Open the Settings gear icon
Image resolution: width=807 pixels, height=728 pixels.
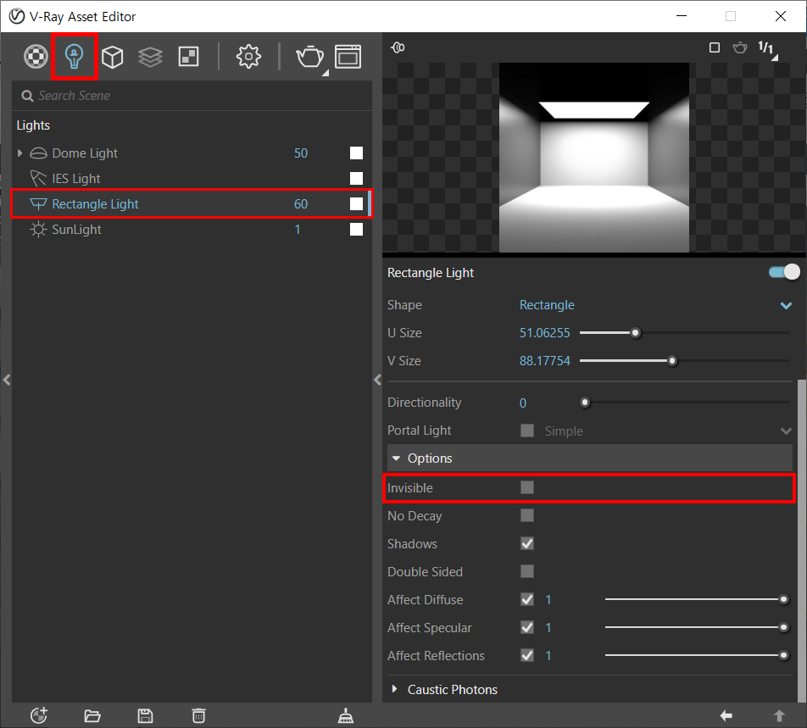248,57
